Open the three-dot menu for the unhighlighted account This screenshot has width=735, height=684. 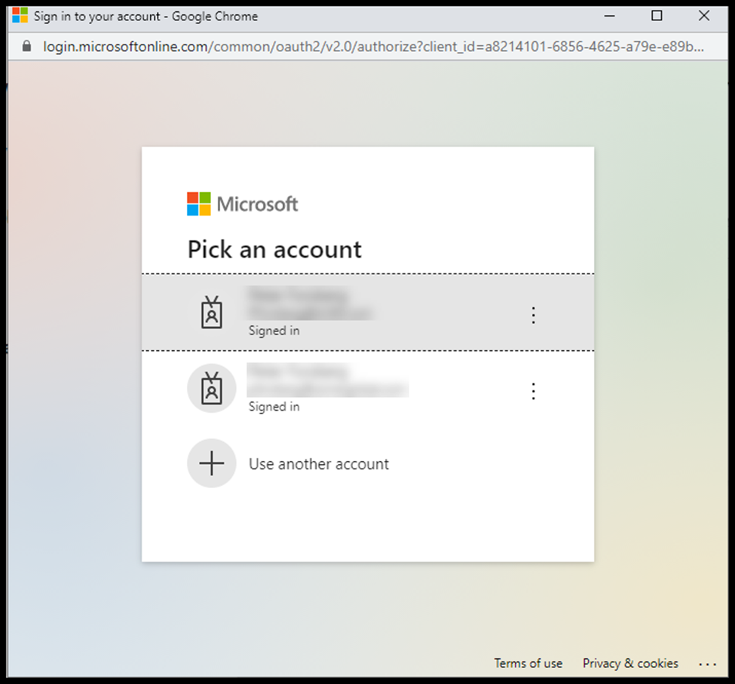pyautogui.click(x=534, y=391)
